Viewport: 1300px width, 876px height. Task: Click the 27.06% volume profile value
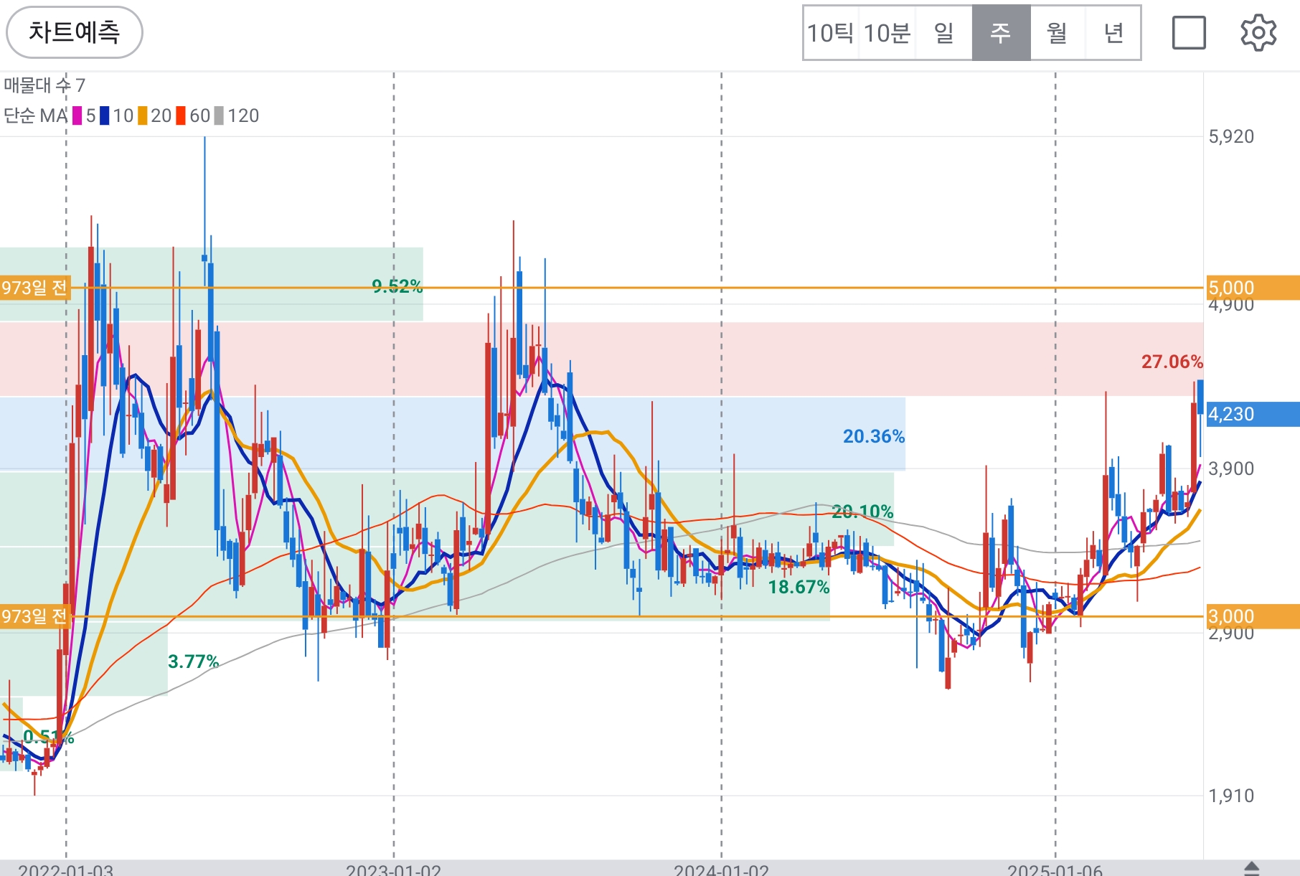point(1172,362)
